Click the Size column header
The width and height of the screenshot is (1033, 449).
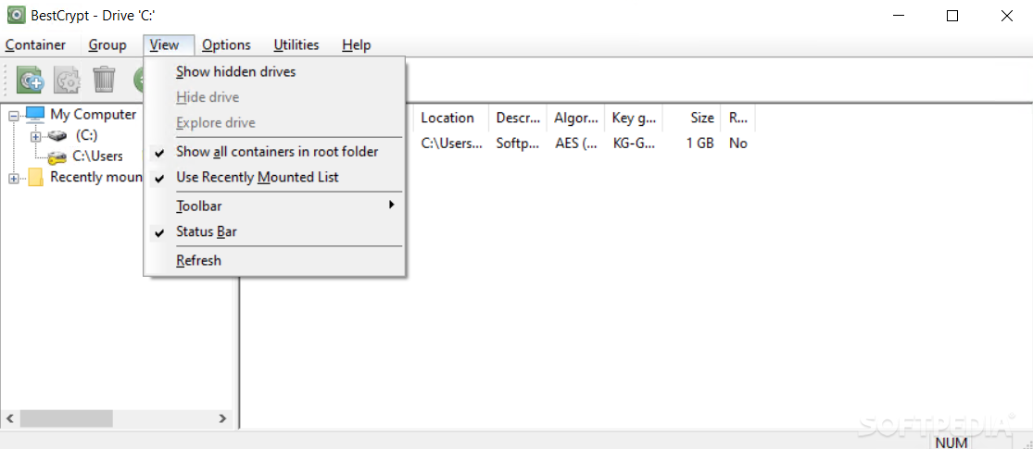click(691, 118)
